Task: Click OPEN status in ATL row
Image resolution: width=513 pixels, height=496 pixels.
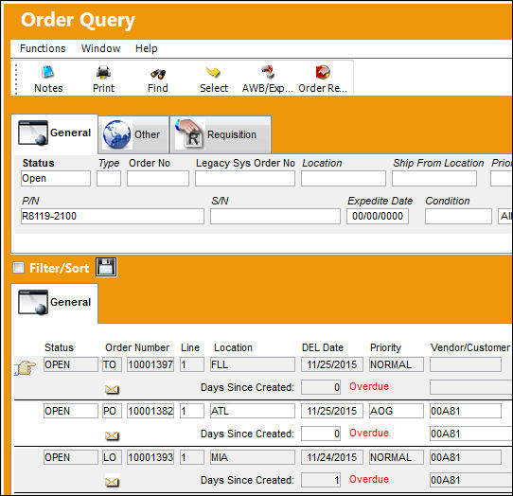Action: [x=71, y=411]
